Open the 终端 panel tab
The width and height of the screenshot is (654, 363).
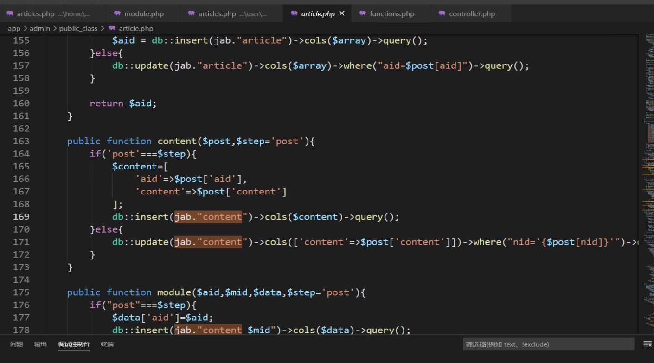point(107,344)
